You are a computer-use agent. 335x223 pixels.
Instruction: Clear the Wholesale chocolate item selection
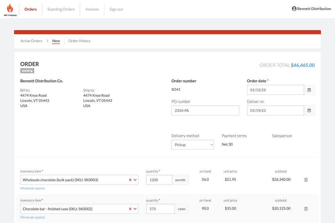(130, 180)
